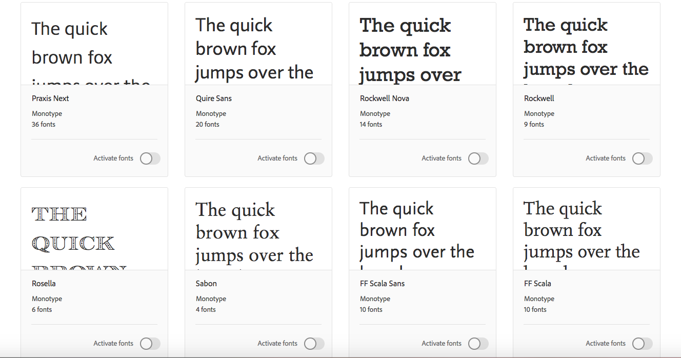681x358 pixels.
Task: Click the Rosella font name
Action: click(x=44, y=284)
